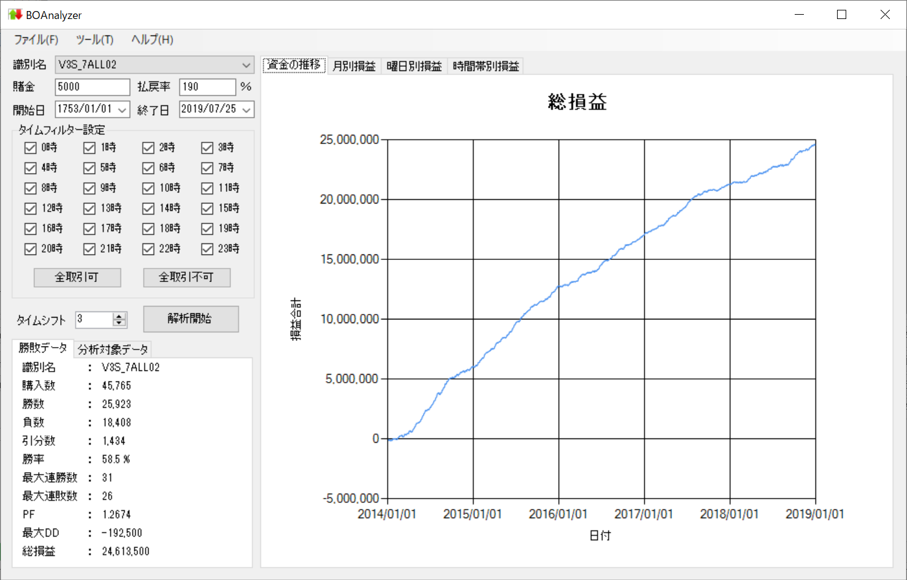Select the 勝敗データ tab
907x580 pixels.
pos(43,348)
